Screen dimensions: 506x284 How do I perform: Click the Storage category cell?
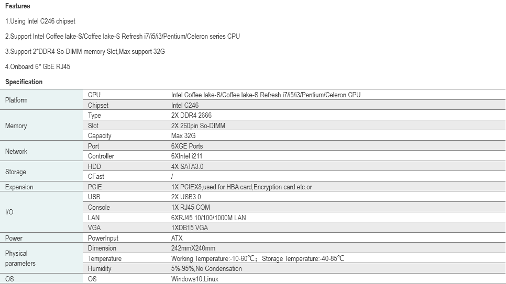click(x=15, y=172)
